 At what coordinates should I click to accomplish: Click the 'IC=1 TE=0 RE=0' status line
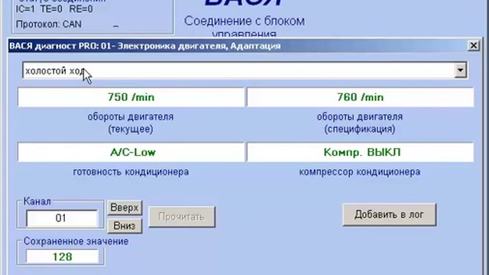click(x=54, y=9)
